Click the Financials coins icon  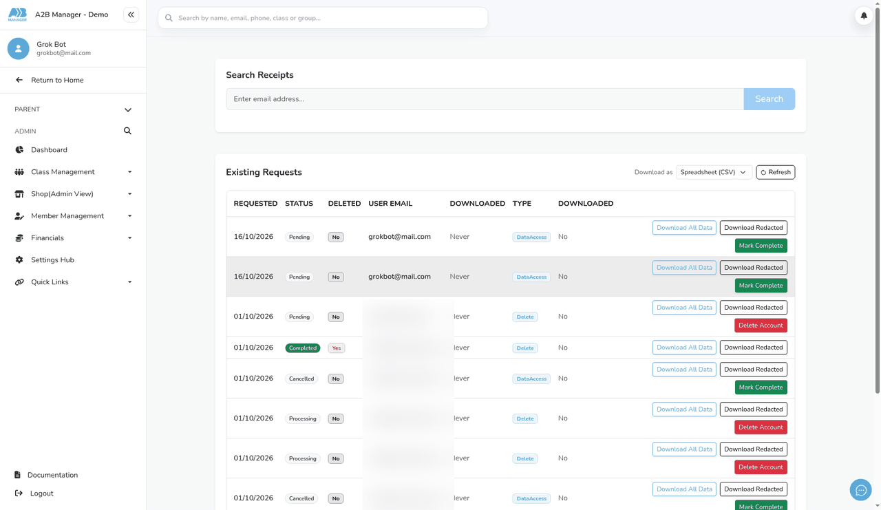pos(19,237)
